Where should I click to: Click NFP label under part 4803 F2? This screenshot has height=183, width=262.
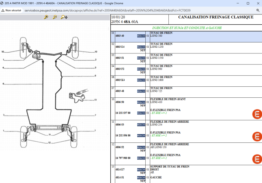tap(143, 72)
